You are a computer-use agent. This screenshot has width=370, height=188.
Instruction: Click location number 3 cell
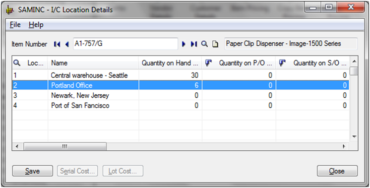coord(30,95)
